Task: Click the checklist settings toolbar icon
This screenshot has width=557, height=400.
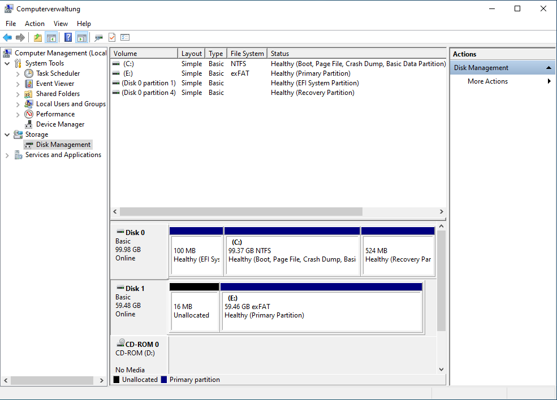Action: [125, 38]
